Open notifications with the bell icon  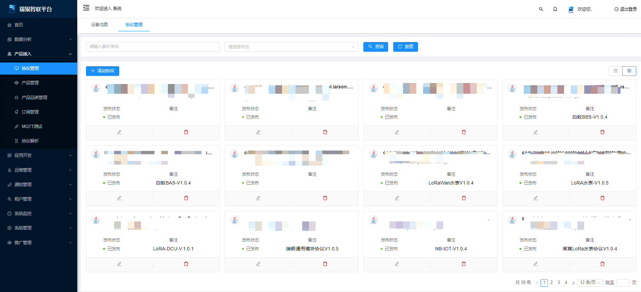(555, 9)
